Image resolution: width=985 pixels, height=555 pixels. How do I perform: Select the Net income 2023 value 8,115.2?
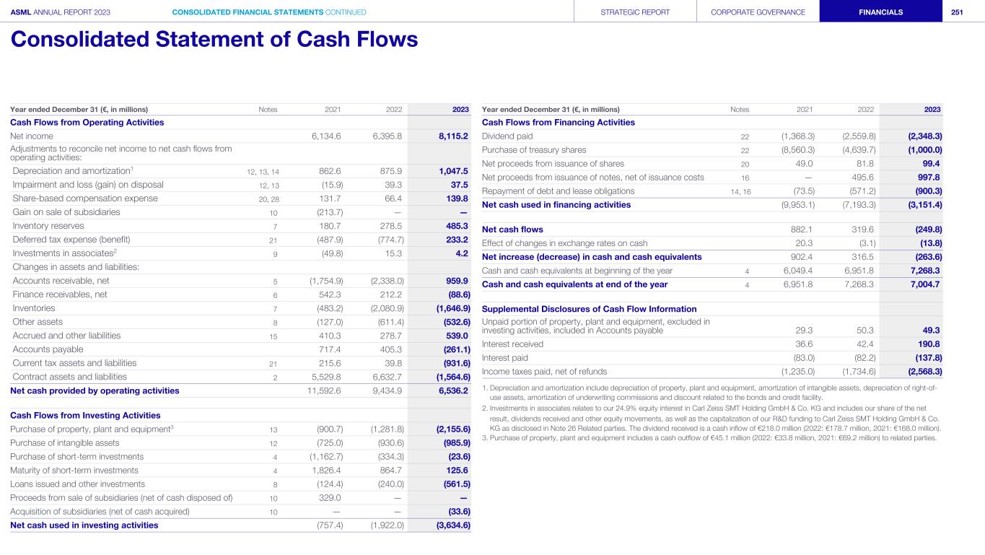(x=453, y=136)
